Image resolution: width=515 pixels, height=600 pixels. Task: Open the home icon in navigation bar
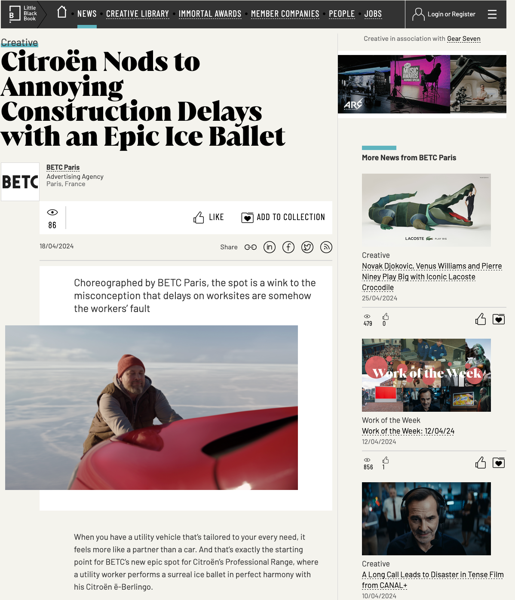pos(62,12)
